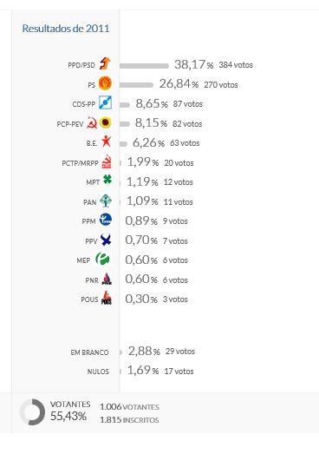
Task: Click the PS 26,84% result bar
Action: coord(136,85)
